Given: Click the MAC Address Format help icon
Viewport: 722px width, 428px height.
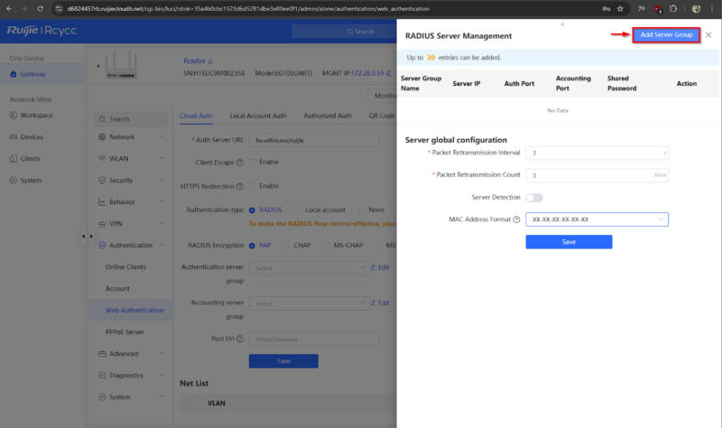Looking at the screenshot, I should [516, 219].
